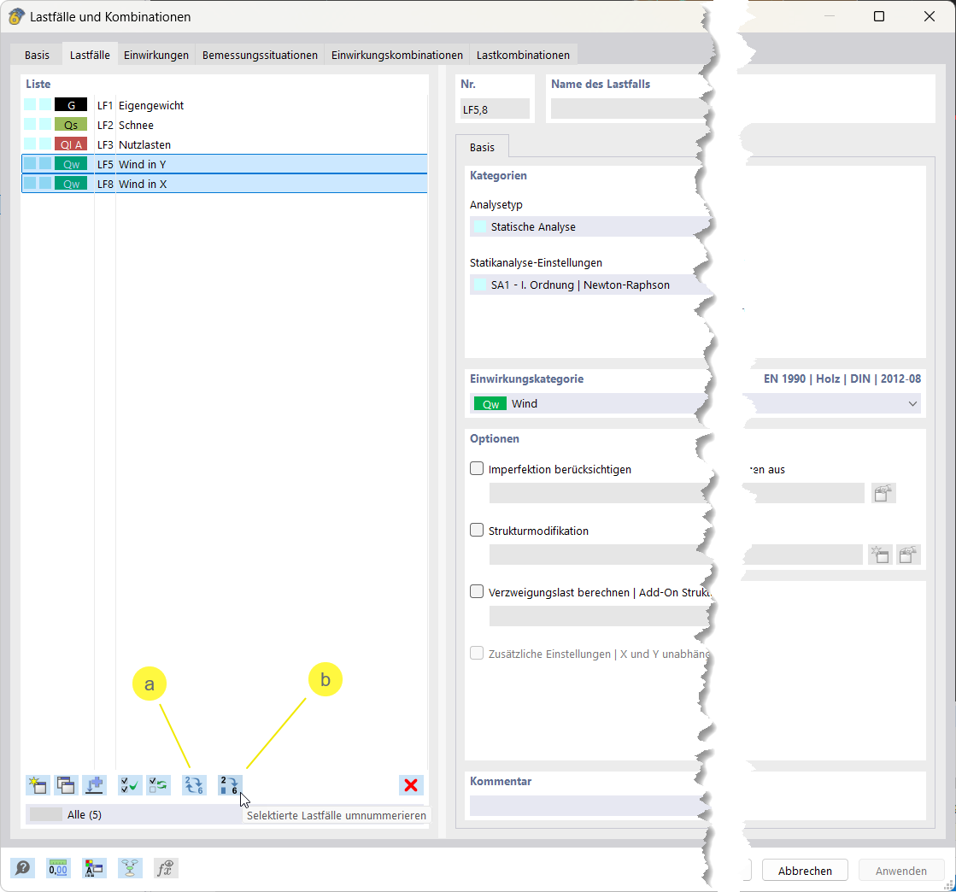Click green Qw swatch of LF5

(x=71, y=163)
